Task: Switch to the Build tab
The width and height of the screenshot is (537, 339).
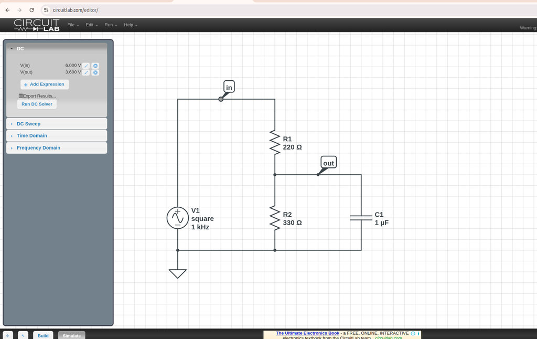Action: click(43, 335)
